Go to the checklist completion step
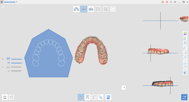Image resolution: width=189 pixels, height=102 pixels. (x=113, y=9)
